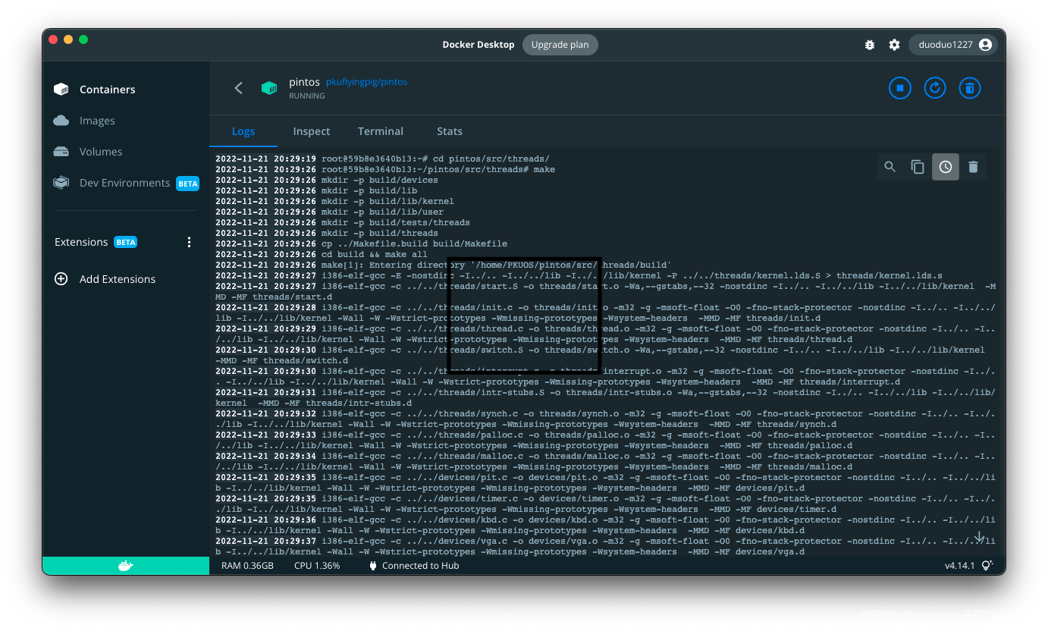Screen dimensions: 1048x631
Task: Copy the log output
Action: click(918, 167)
